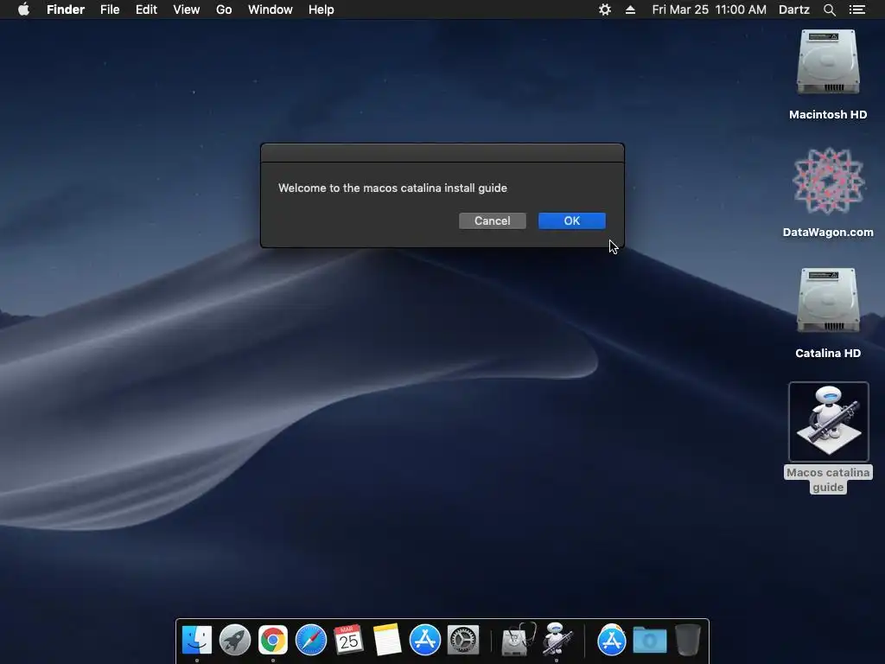Click the dialog title bar

442,153
